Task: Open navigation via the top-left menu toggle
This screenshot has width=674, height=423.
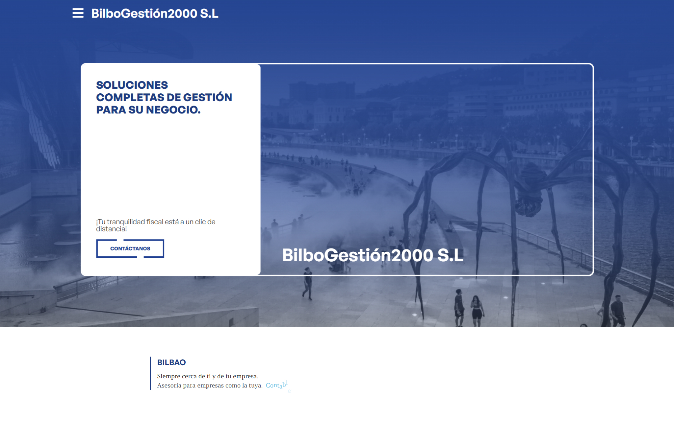Action: click(x=78, y=14)
